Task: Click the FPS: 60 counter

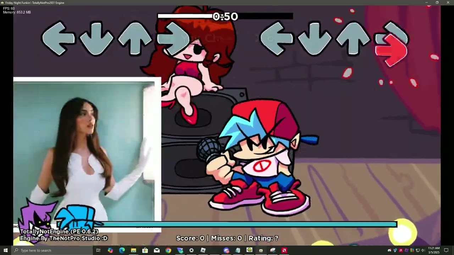Action: (9, 8)
